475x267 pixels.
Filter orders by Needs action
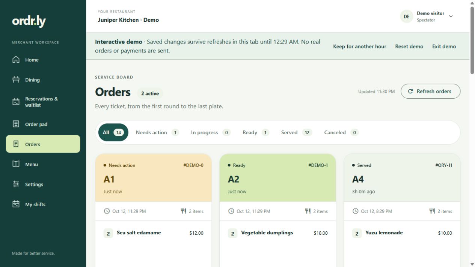pyautogui.click(x=157, y=132)
